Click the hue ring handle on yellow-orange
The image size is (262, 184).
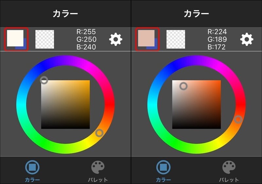(100, 133)
